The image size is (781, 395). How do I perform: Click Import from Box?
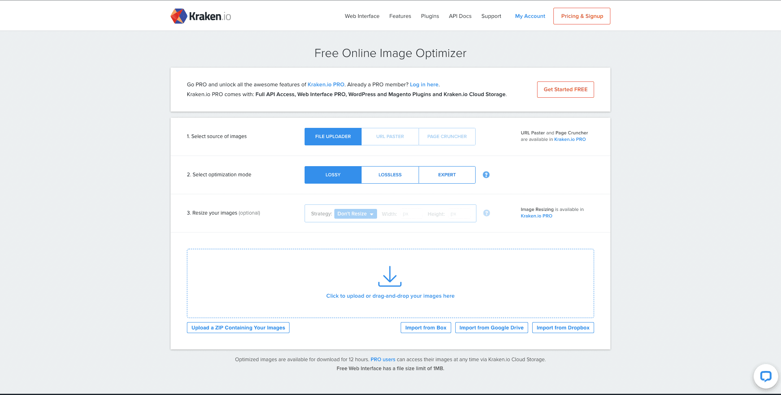click(x=426, y=328)
